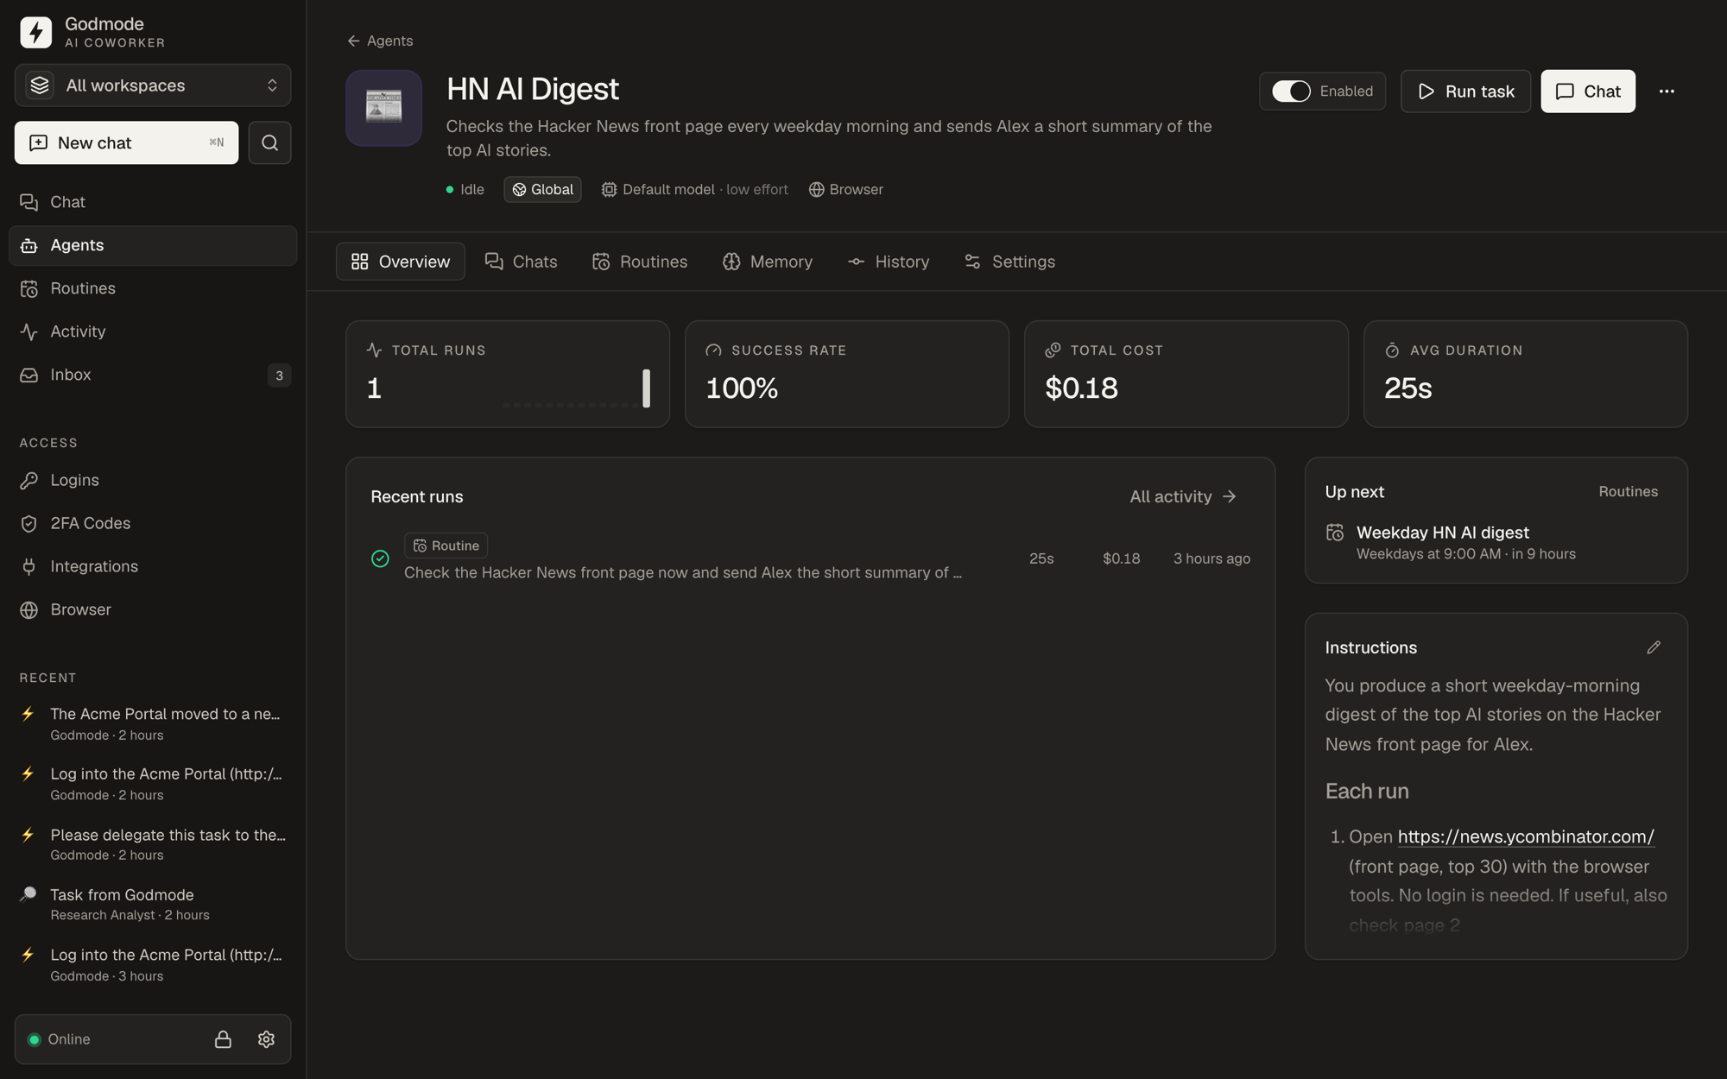Click the Global scope badge
This screenshot has height=1079, width=1727.
click(x=542, y=190)
